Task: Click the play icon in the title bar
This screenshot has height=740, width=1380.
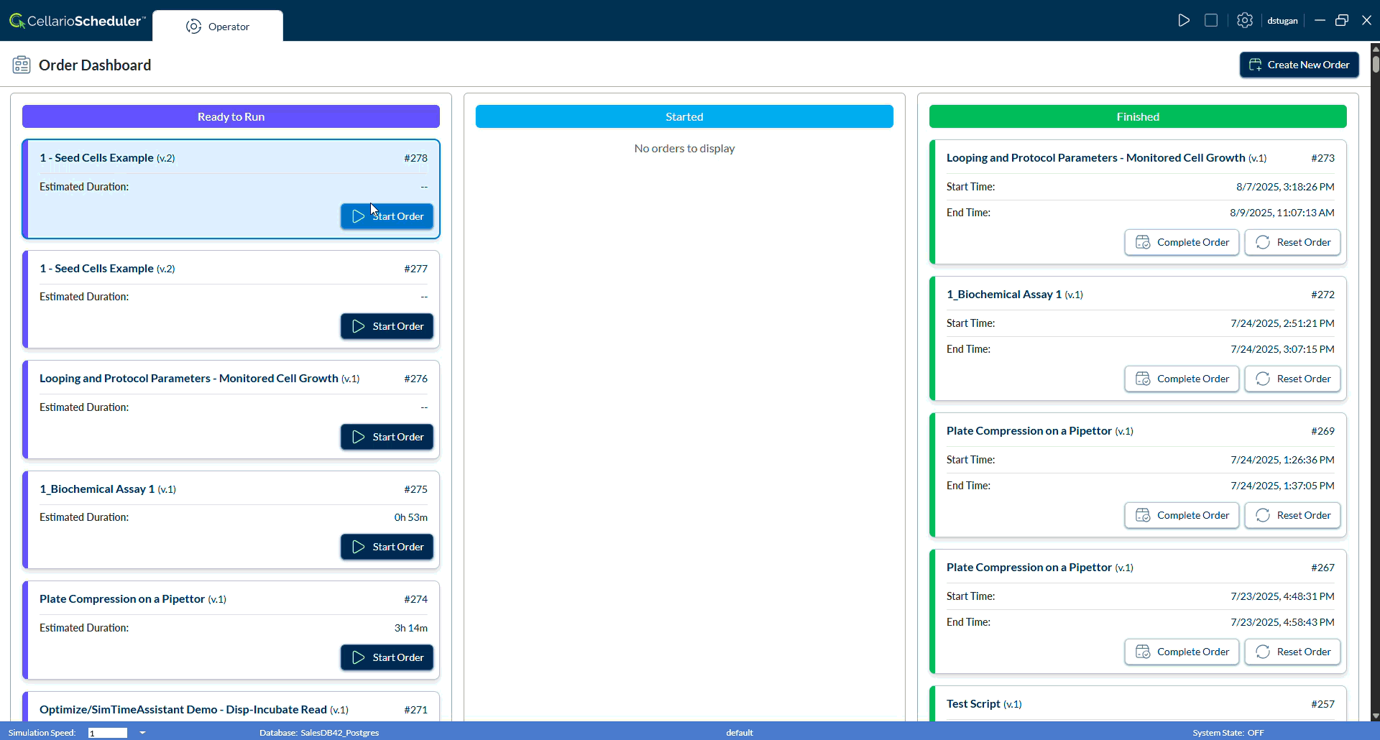Action: coord(1183,20)
